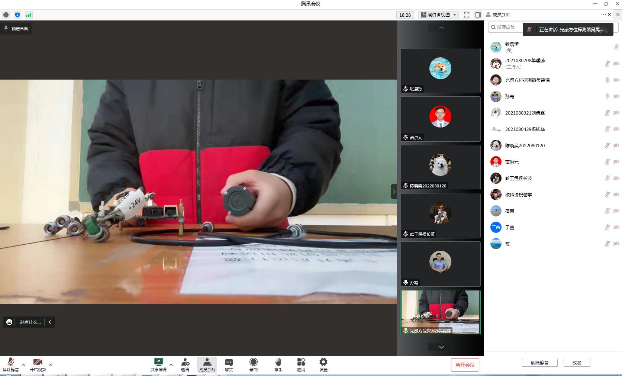Open the chat panel icon

click(229, 362)
